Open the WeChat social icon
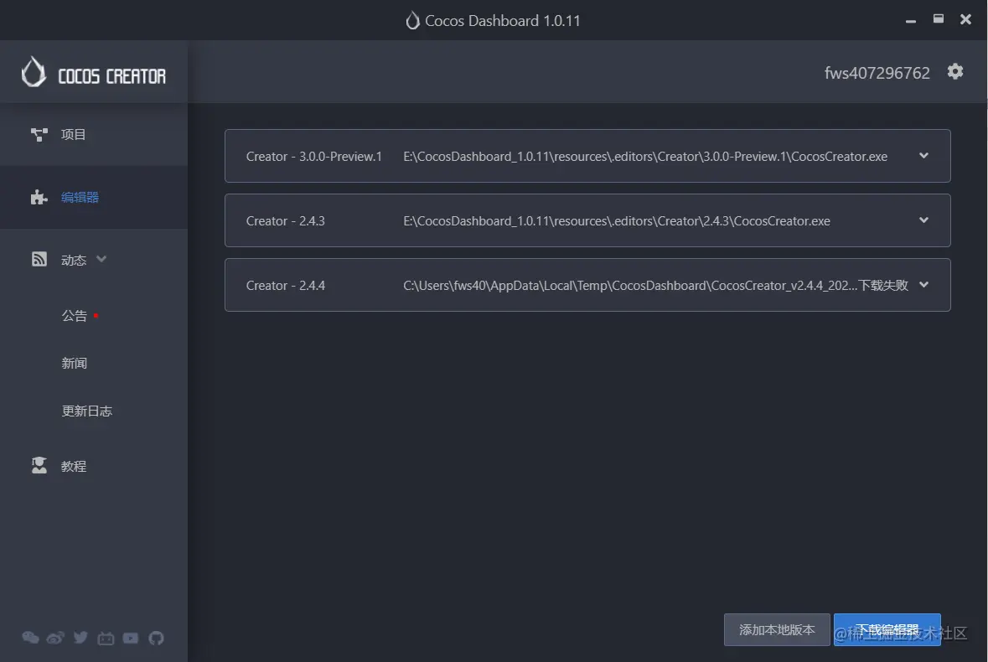988x662 pixels. click(x=30, y=638)
